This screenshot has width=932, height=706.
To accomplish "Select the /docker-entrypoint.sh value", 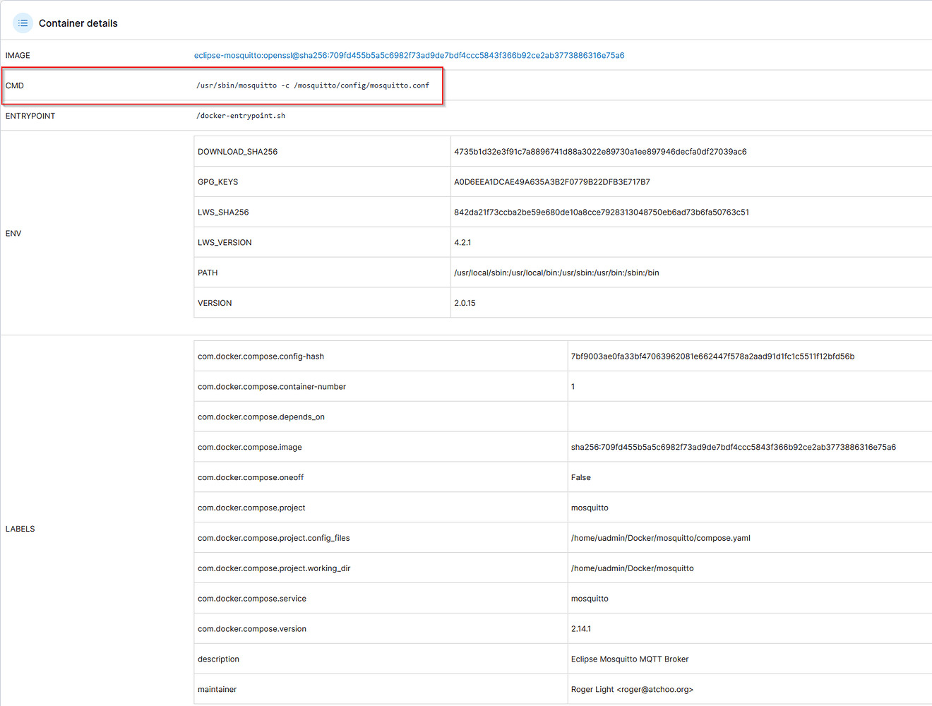I will click(241, 116).
